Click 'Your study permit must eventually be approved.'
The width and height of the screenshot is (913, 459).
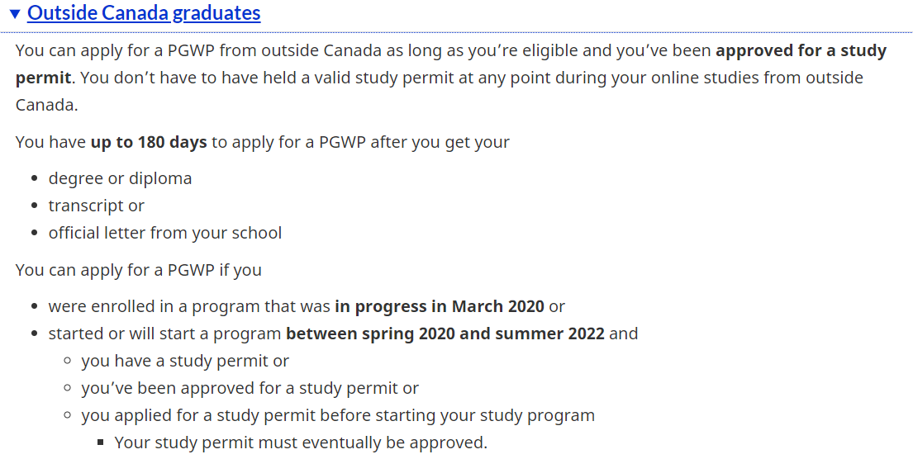[x=301, y=442]
